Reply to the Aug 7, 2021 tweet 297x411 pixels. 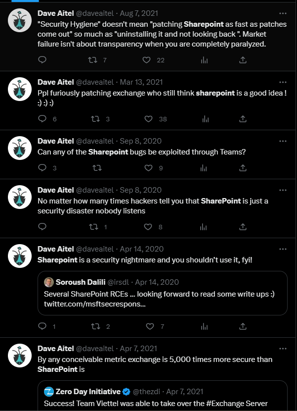tap(42, 60)
